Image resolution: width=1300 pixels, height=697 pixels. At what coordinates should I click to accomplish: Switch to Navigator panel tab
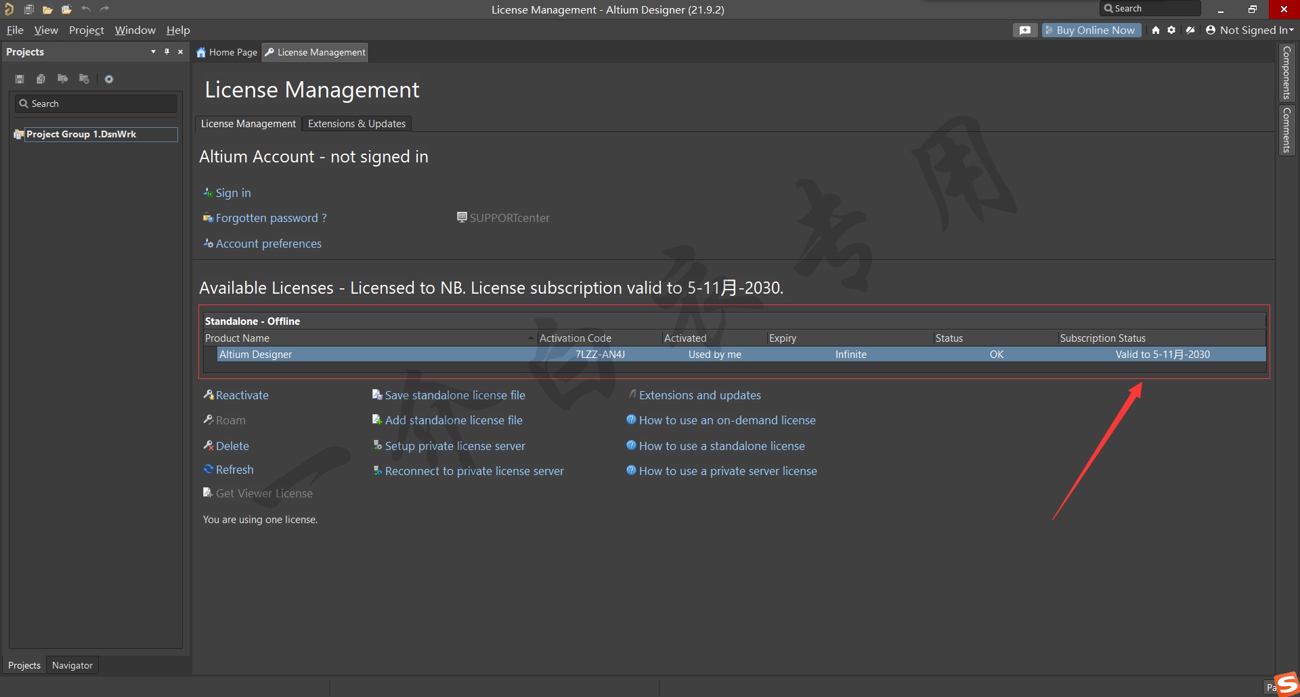pyautogui.click(x=72, y=665)
